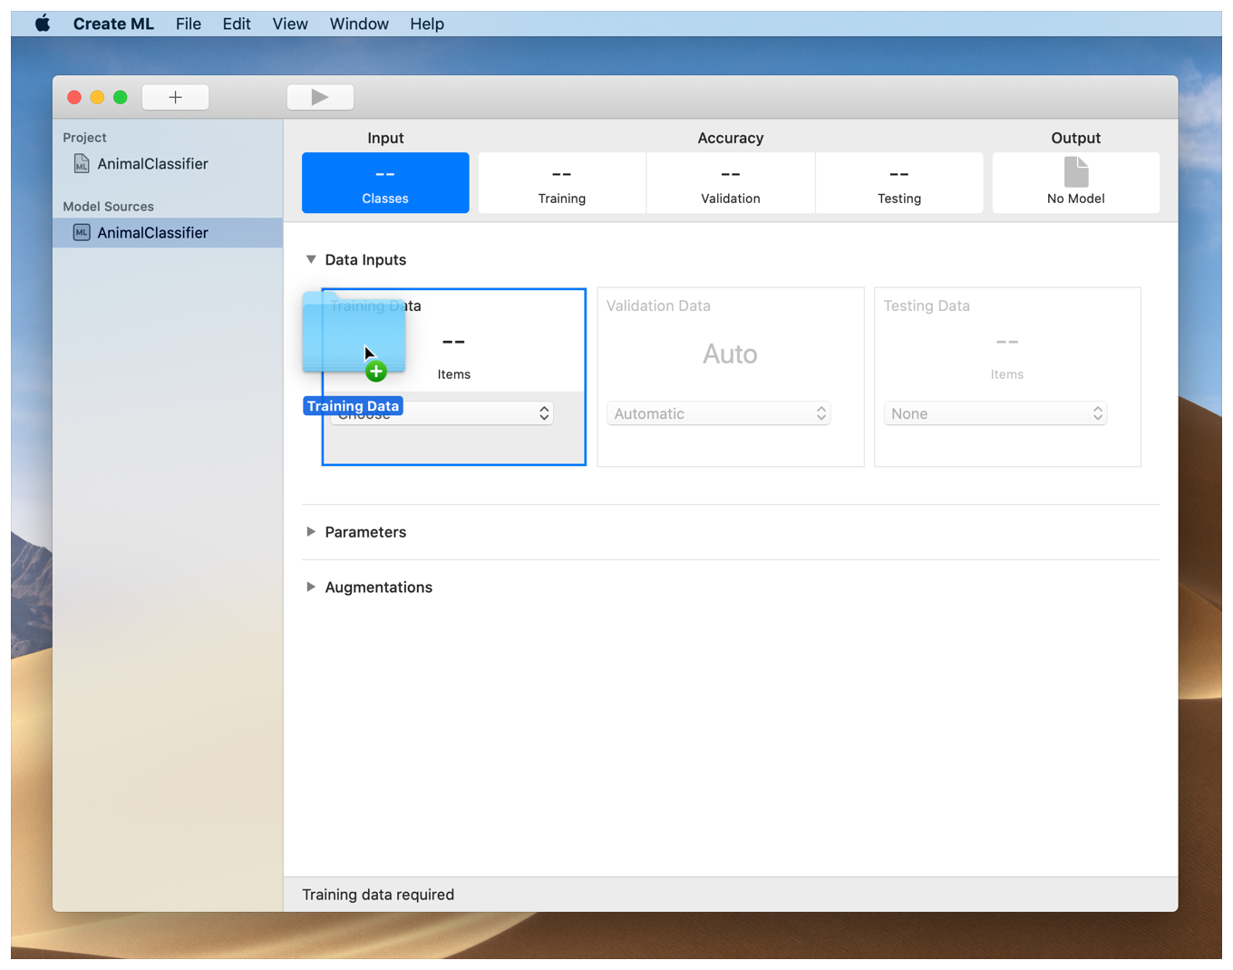Click the plus button to add a model source
The height and width of the screenshot is (970, 1233).
(x=176, y=97)
